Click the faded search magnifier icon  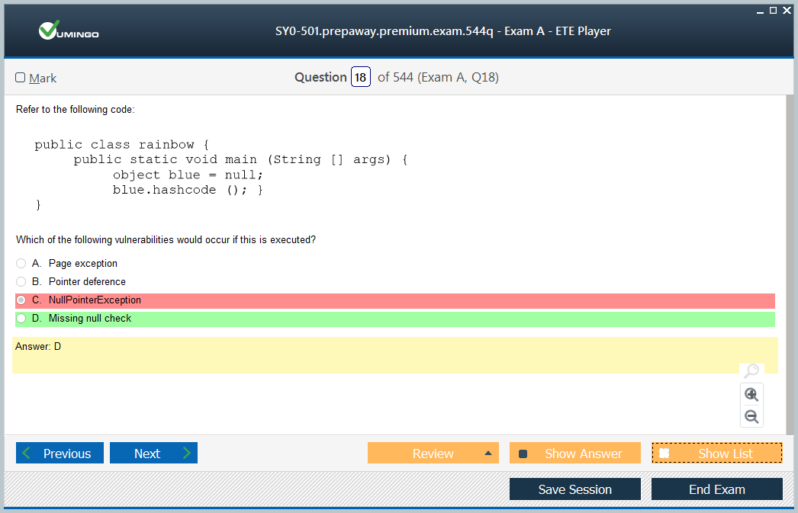[x=751, y=370]
